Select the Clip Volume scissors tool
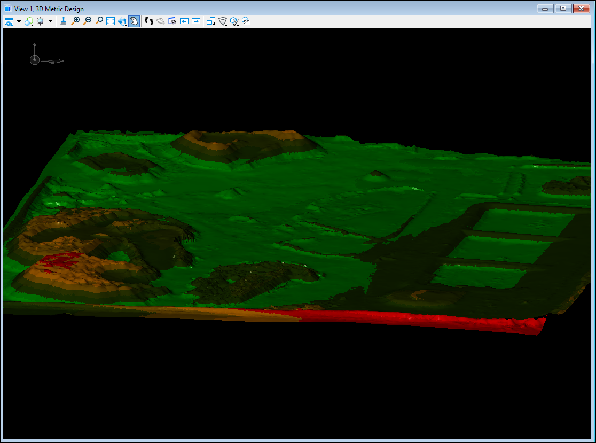This screenshot has width=596, height=443. coord(234,21)
